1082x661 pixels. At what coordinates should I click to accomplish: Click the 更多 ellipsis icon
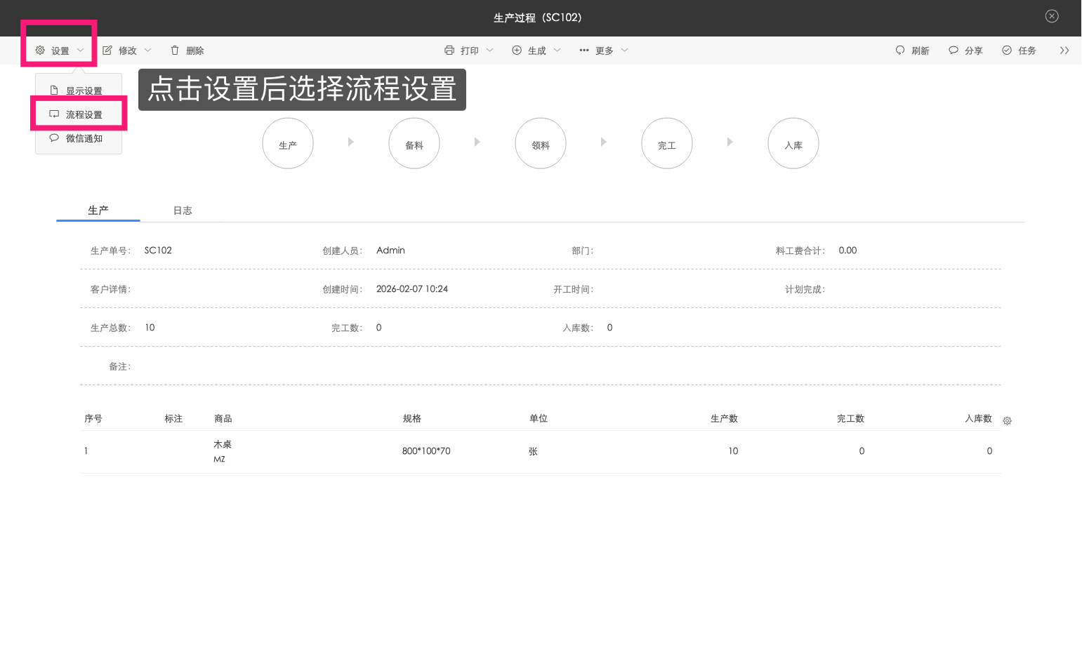(x=583, y=50)
